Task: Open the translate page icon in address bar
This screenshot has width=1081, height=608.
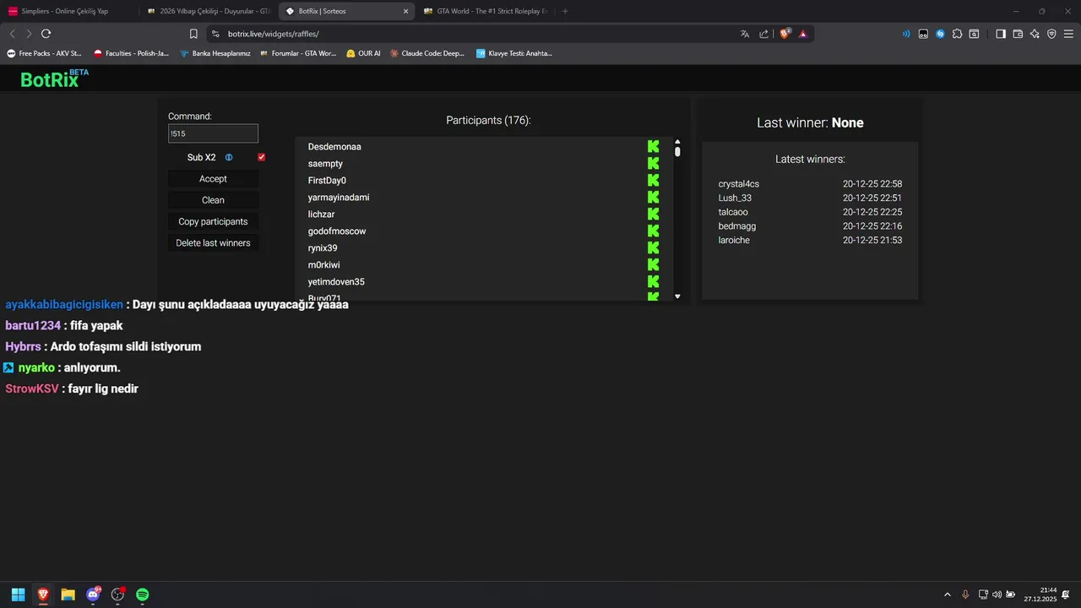Action: [745, 34]
